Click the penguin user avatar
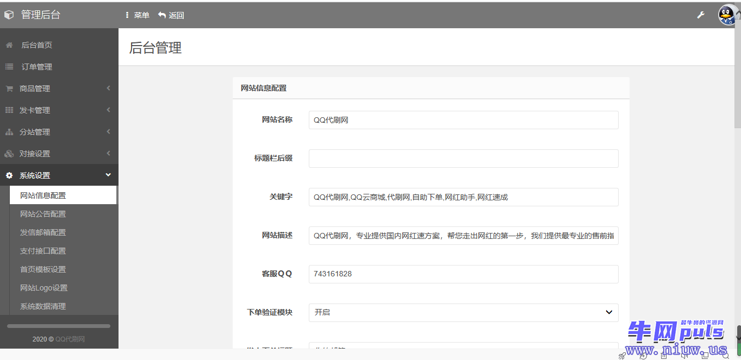741x360 pixels. (728, 15)
